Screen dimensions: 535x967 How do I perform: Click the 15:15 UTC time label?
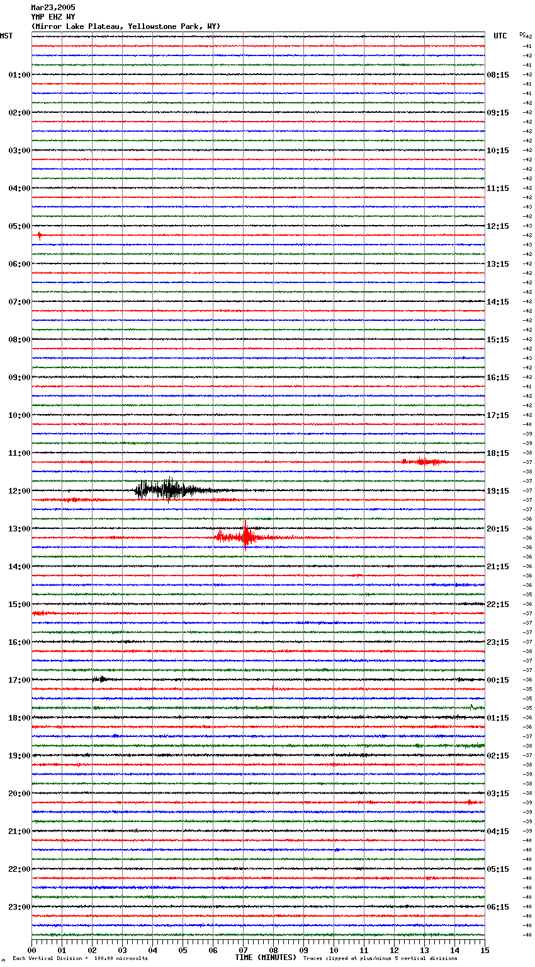[498, 340]
